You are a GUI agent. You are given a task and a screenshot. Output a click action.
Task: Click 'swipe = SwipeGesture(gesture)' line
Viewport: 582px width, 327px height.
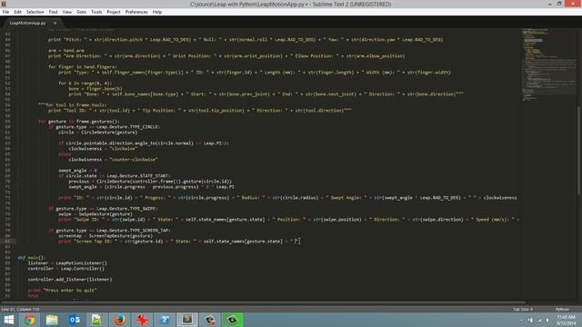tap(95, 214)
